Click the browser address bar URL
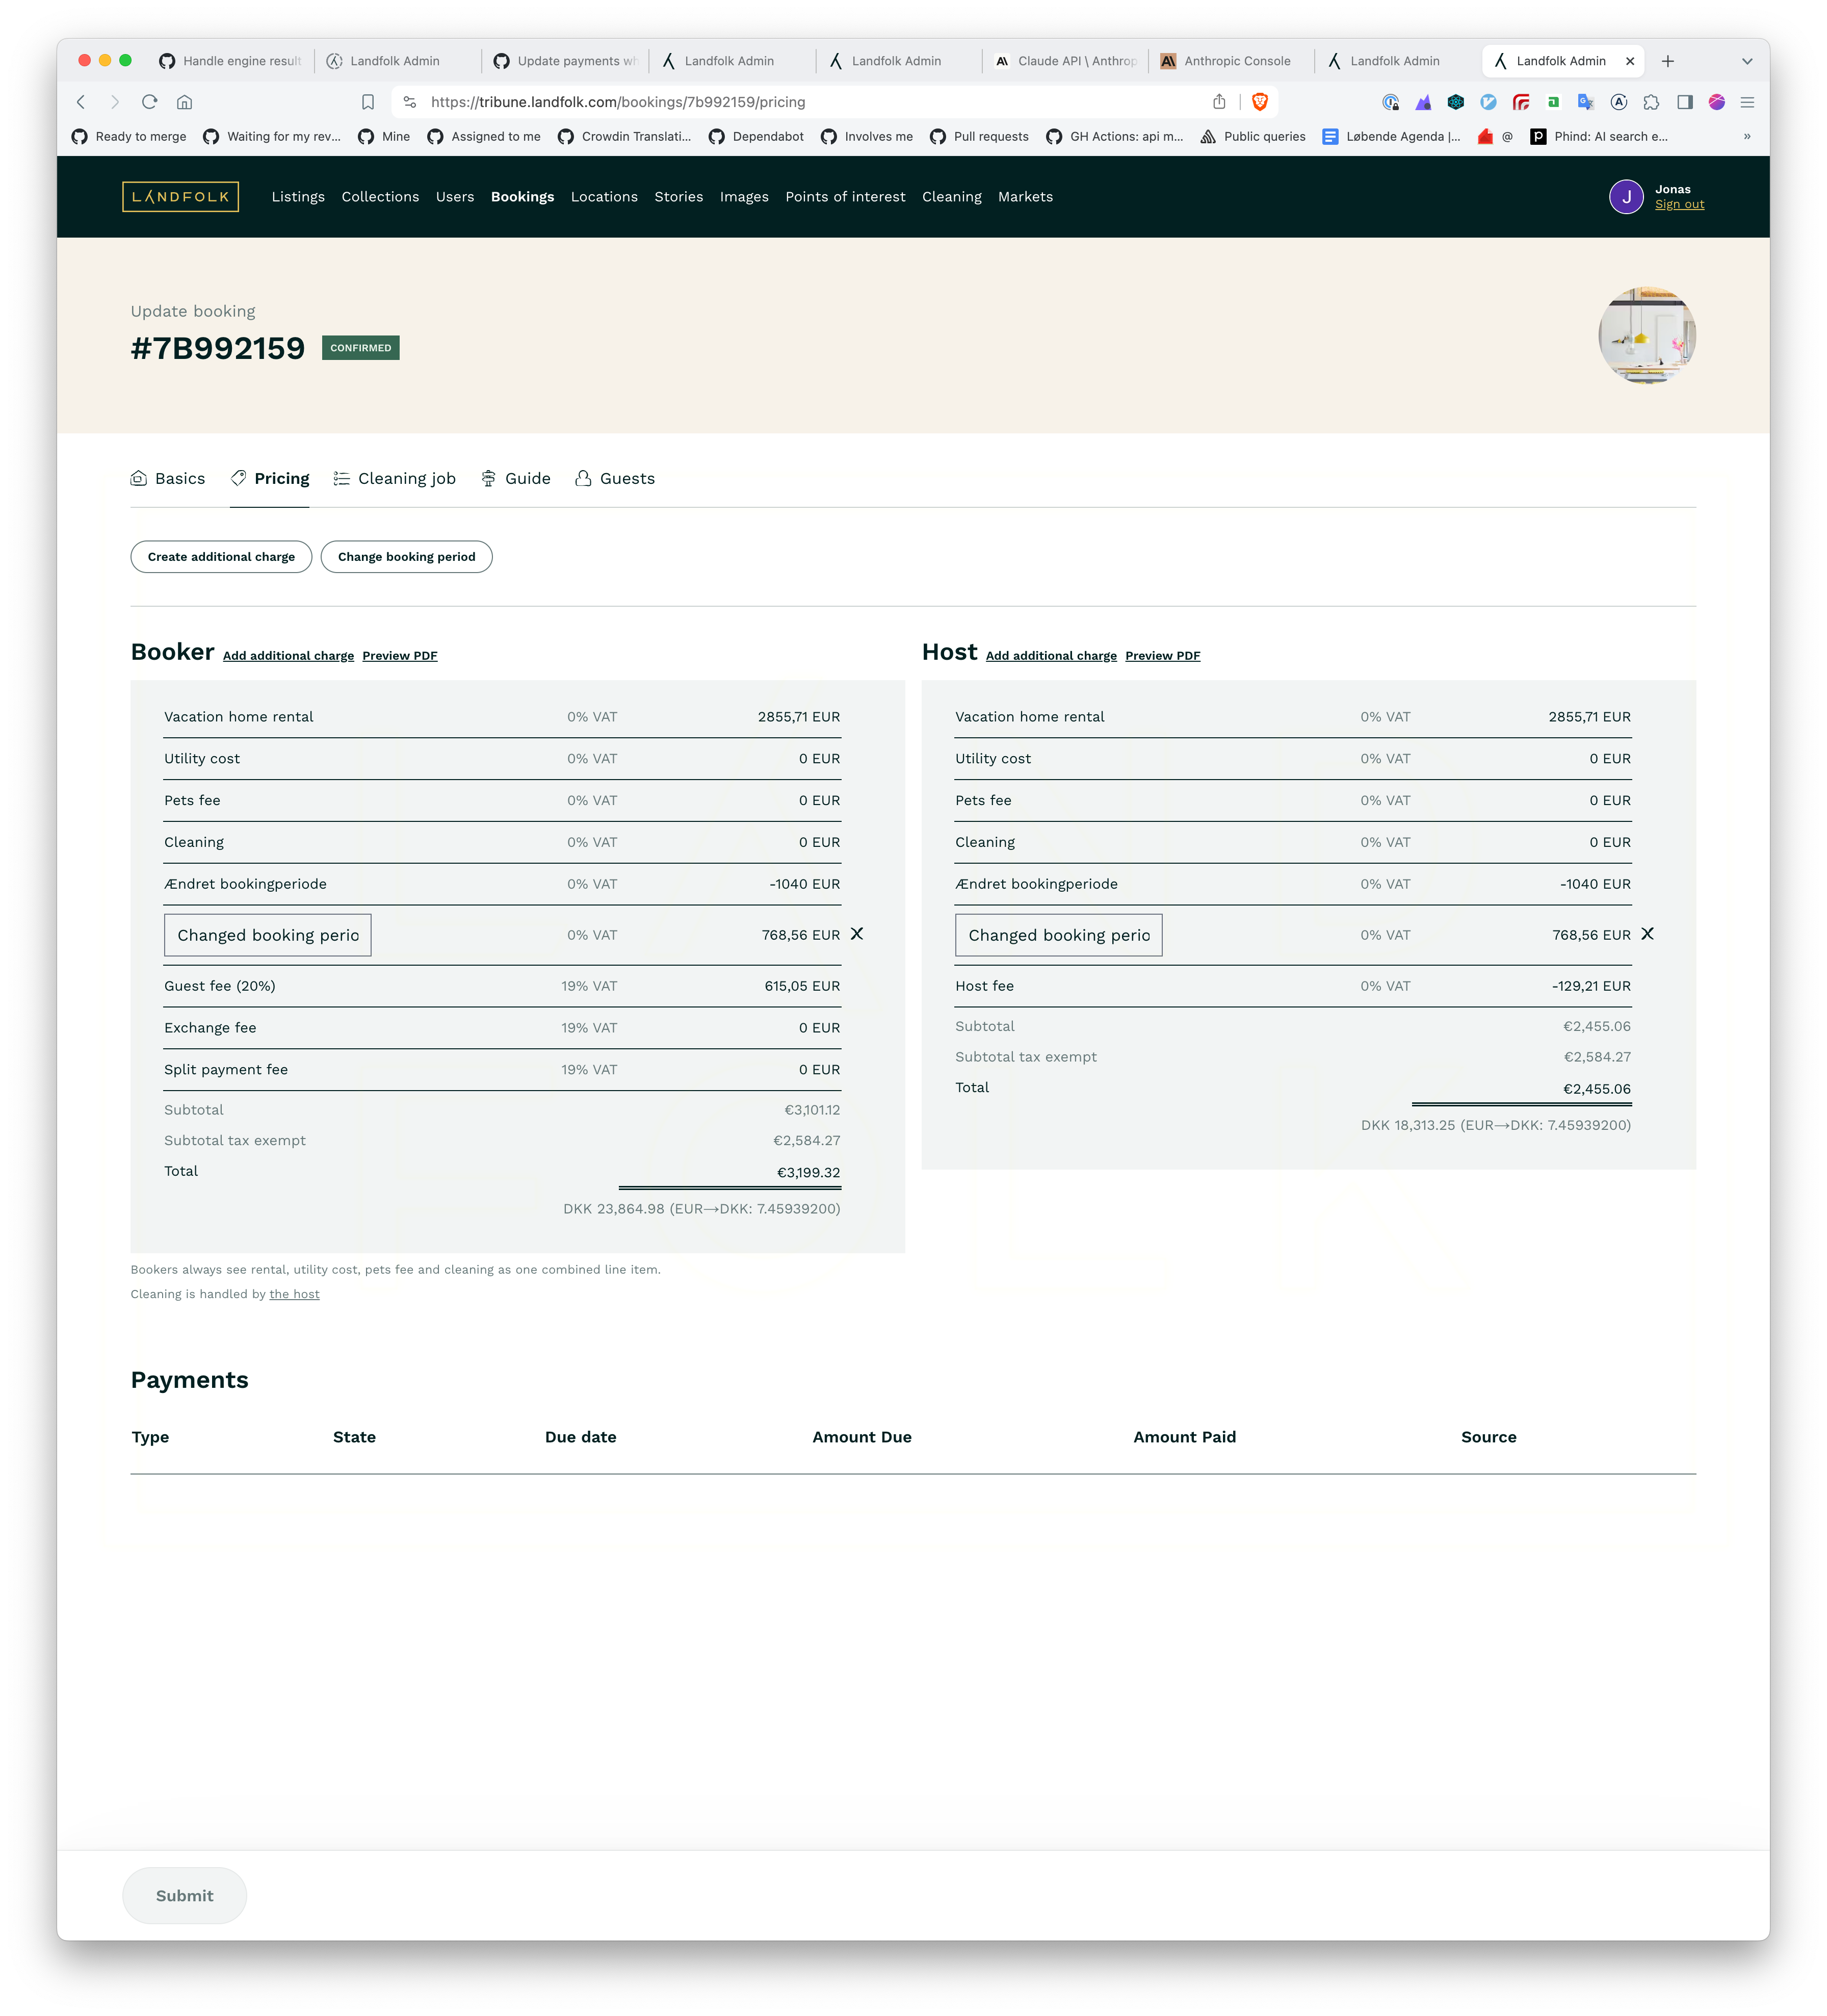 click(x=617, y=102)
